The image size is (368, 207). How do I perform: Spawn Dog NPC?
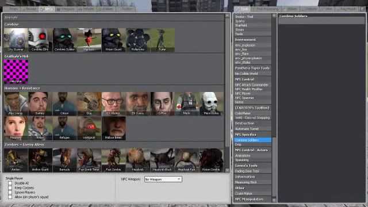pos(89,103)
